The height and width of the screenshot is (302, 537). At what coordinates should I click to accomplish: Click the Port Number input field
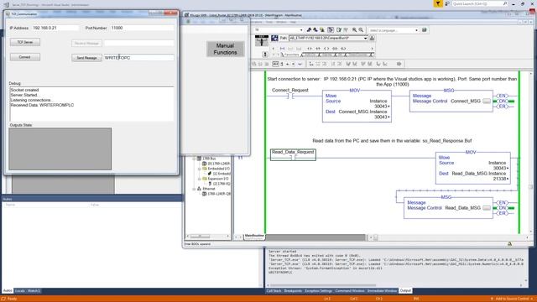tap(142, 28)
